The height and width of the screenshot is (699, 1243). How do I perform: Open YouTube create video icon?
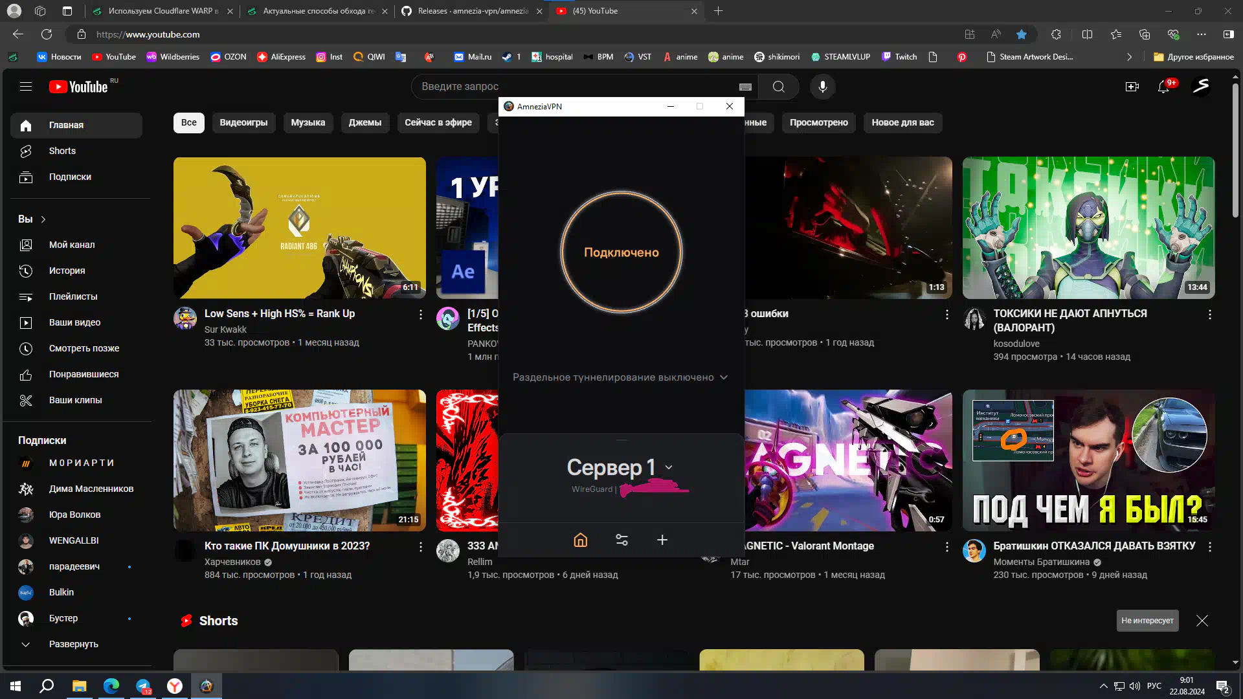1132,86
